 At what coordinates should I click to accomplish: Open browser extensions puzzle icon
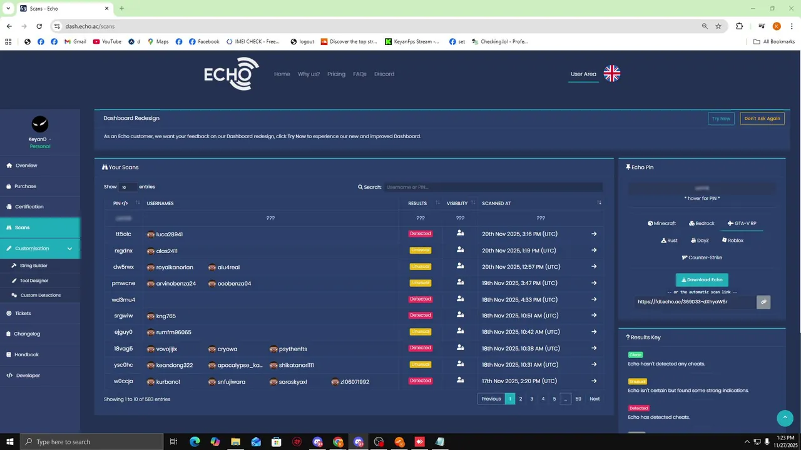(740, 26)
